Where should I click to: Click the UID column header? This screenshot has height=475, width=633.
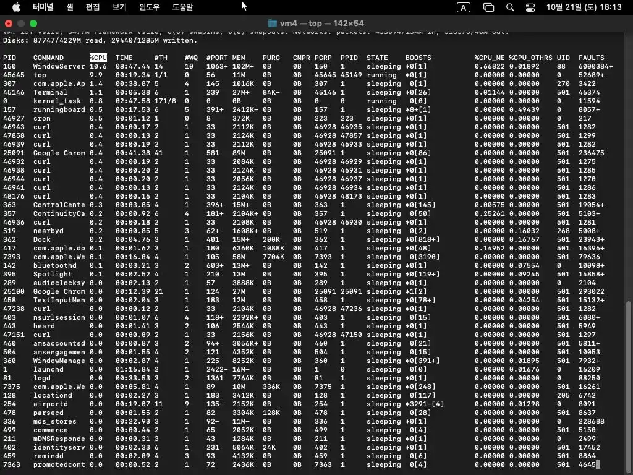(x=563, y=58)
